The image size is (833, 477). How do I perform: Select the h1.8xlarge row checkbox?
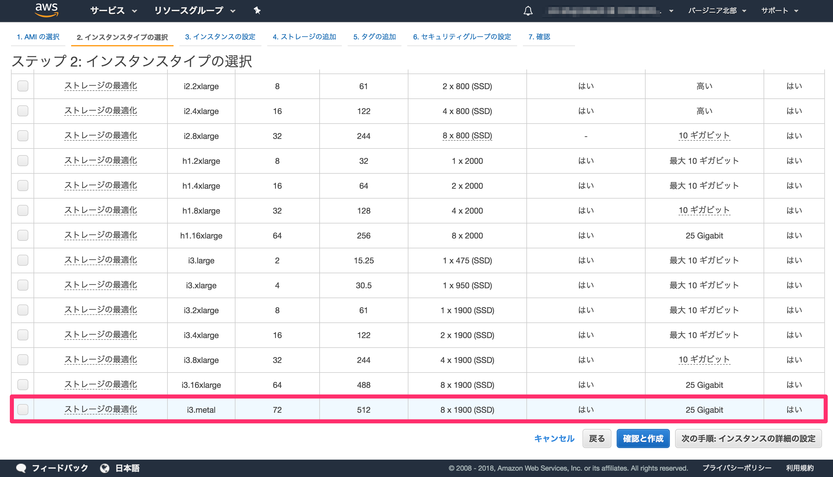(x=23, y=211)
